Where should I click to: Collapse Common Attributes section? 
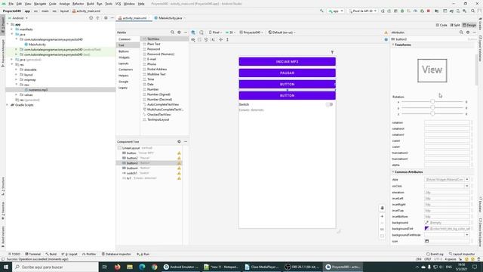(393, 172)
